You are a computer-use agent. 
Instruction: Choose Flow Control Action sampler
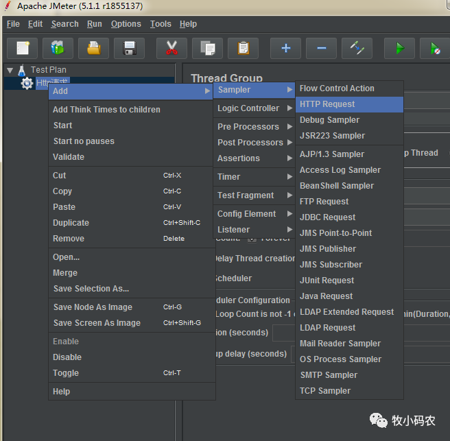(x=349, y=88)
